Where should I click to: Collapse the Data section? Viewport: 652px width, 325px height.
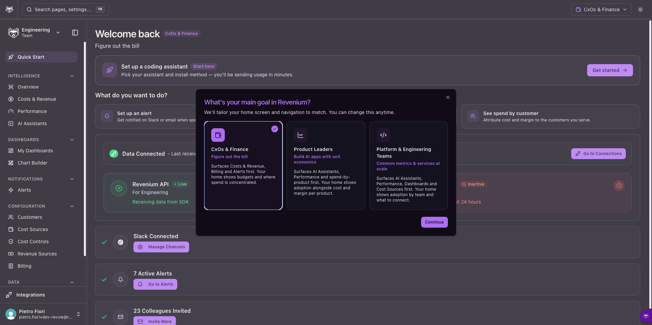click(72, 282)
